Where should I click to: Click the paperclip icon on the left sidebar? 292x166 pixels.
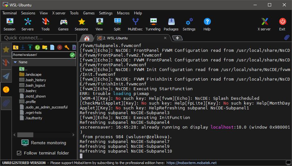point(6,103)
